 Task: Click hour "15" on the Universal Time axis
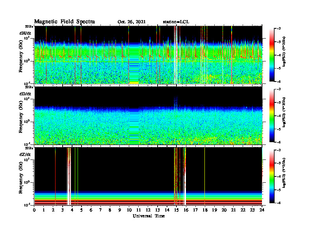click(176, 210)
